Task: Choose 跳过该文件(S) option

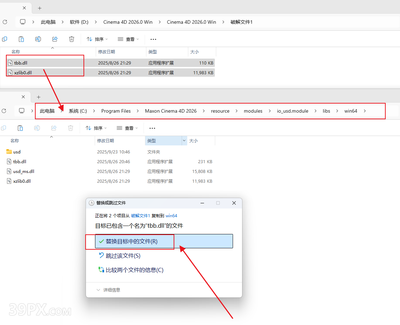Action: pos(123,256)
